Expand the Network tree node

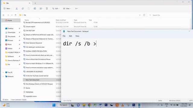pyautogui.click(x=3, y=76)
